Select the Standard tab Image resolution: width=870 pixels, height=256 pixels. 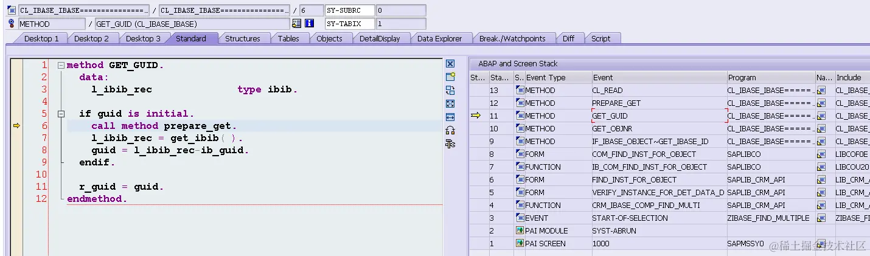pyautogui.click(x=191, y=38)
